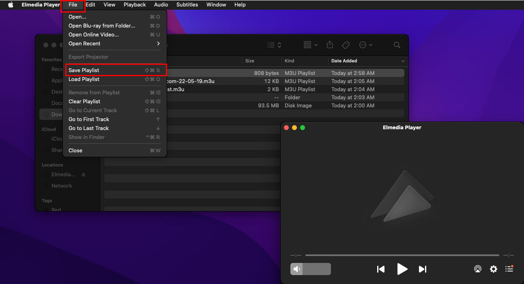Select Network in Finder sidebar

coord(62,186)
